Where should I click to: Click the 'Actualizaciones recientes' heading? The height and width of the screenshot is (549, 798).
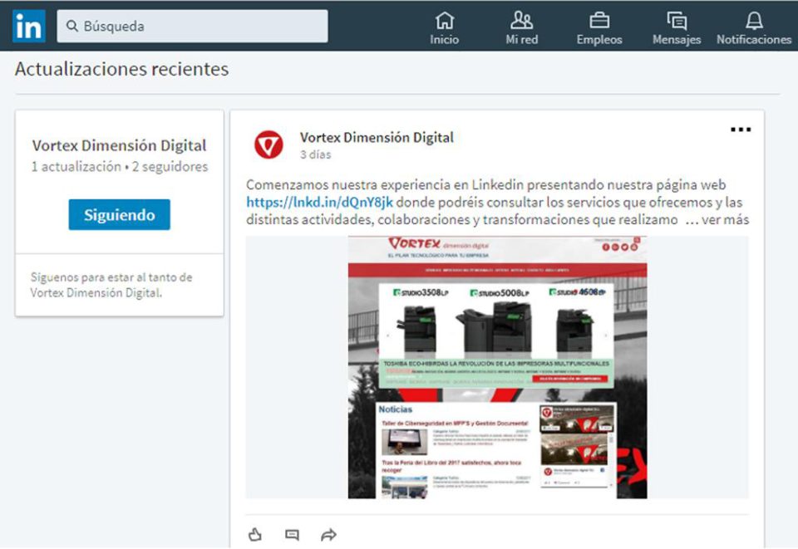coord(121,69)
